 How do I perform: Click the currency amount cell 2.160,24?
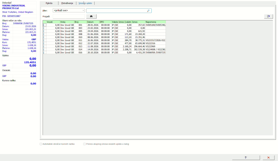click(125, 46)
